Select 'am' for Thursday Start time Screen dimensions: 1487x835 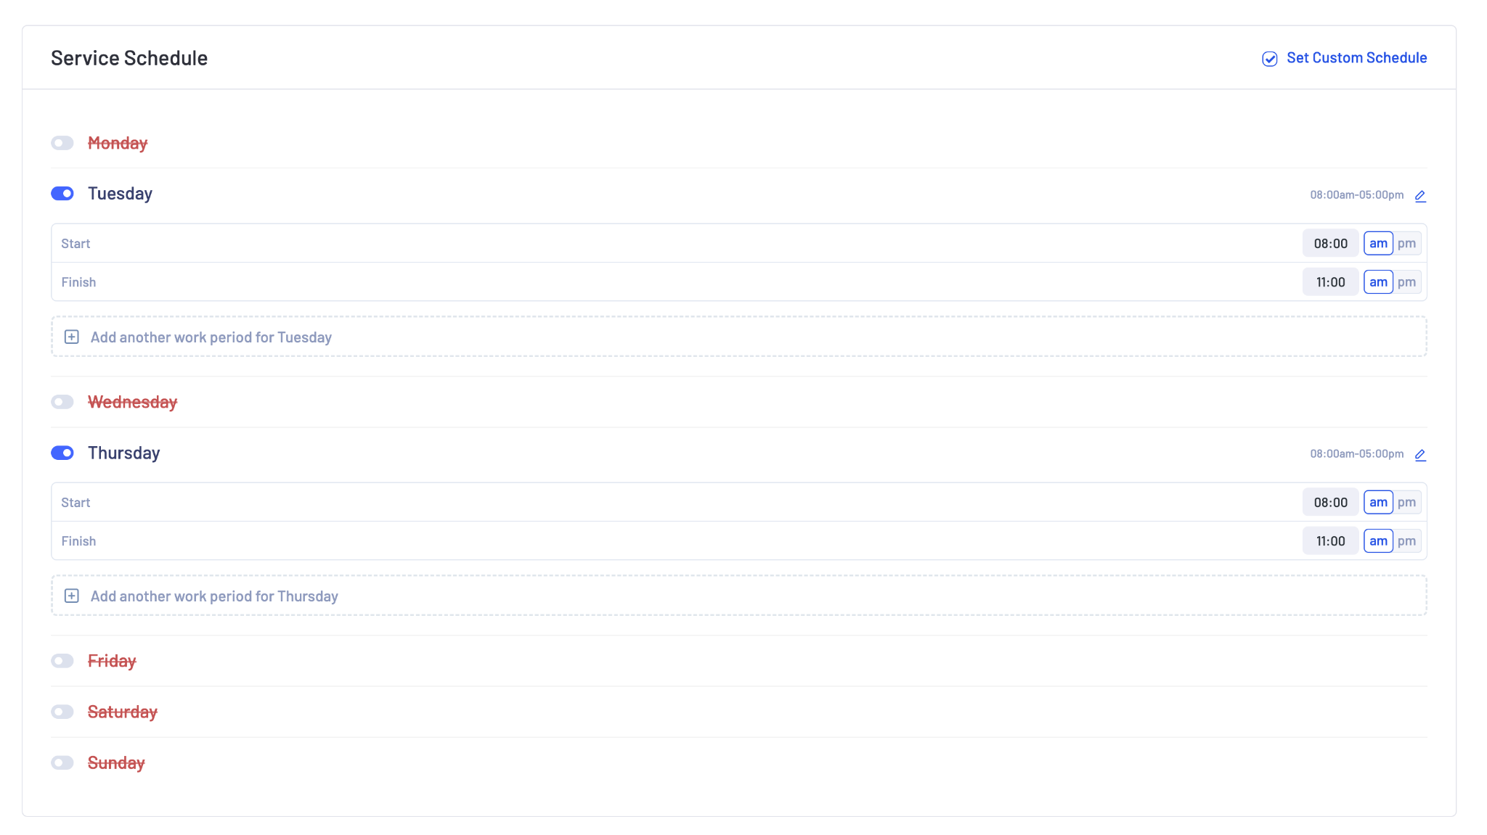tap(1377, 502)
